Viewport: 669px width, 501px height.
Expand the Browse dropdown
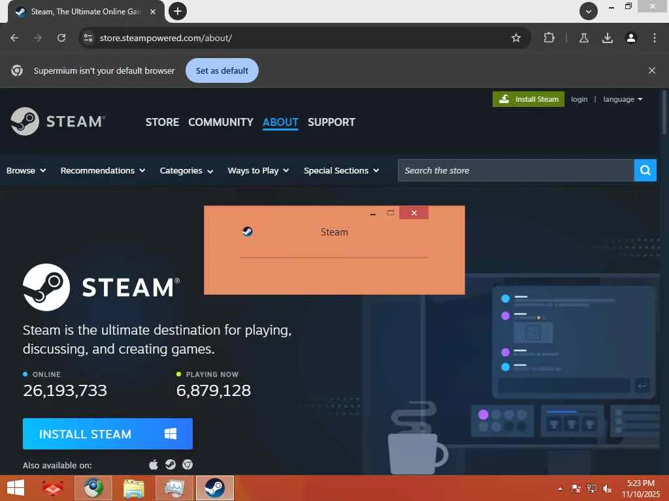pos(26,170)
